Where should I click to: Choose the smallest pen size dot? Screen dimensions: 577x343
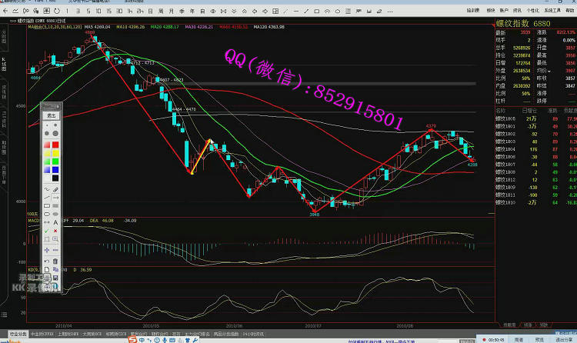coord(47,125)
